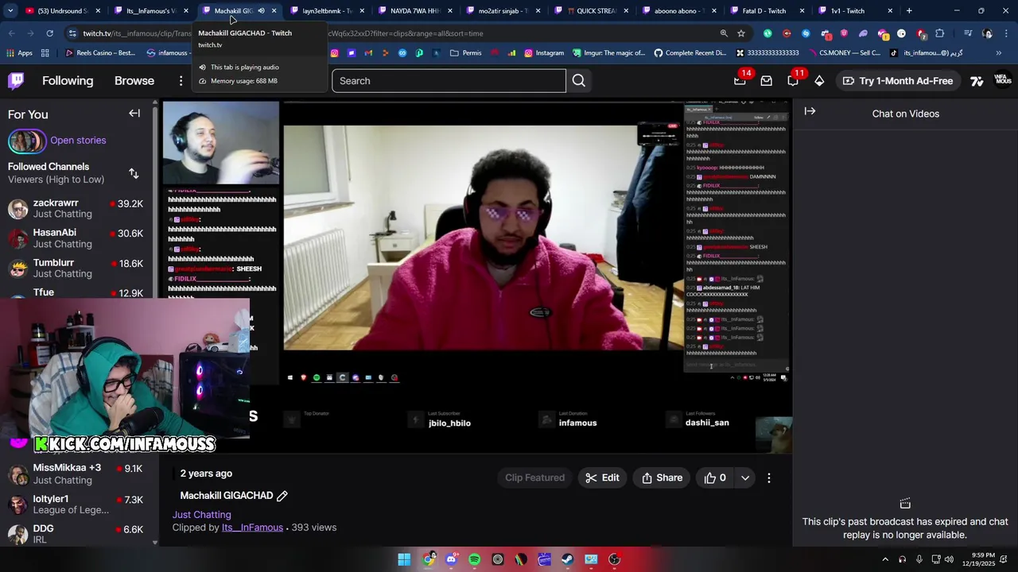Open Steam from the taskbar

[x=567, y=559]
